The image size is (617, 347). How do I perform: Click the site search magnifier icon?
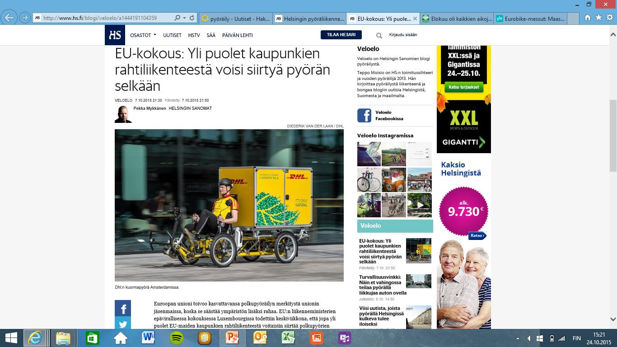coord(379,35)
